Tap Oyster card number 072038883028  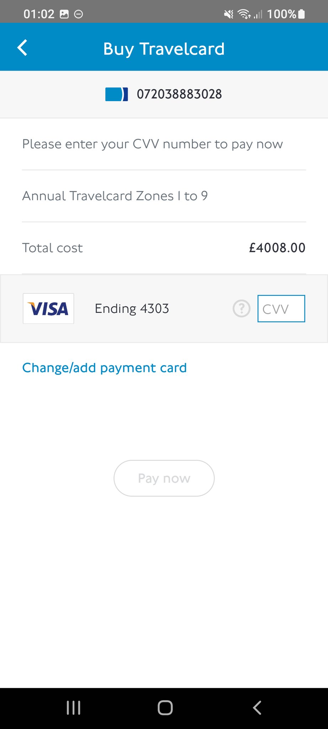[x=179, y=94]
